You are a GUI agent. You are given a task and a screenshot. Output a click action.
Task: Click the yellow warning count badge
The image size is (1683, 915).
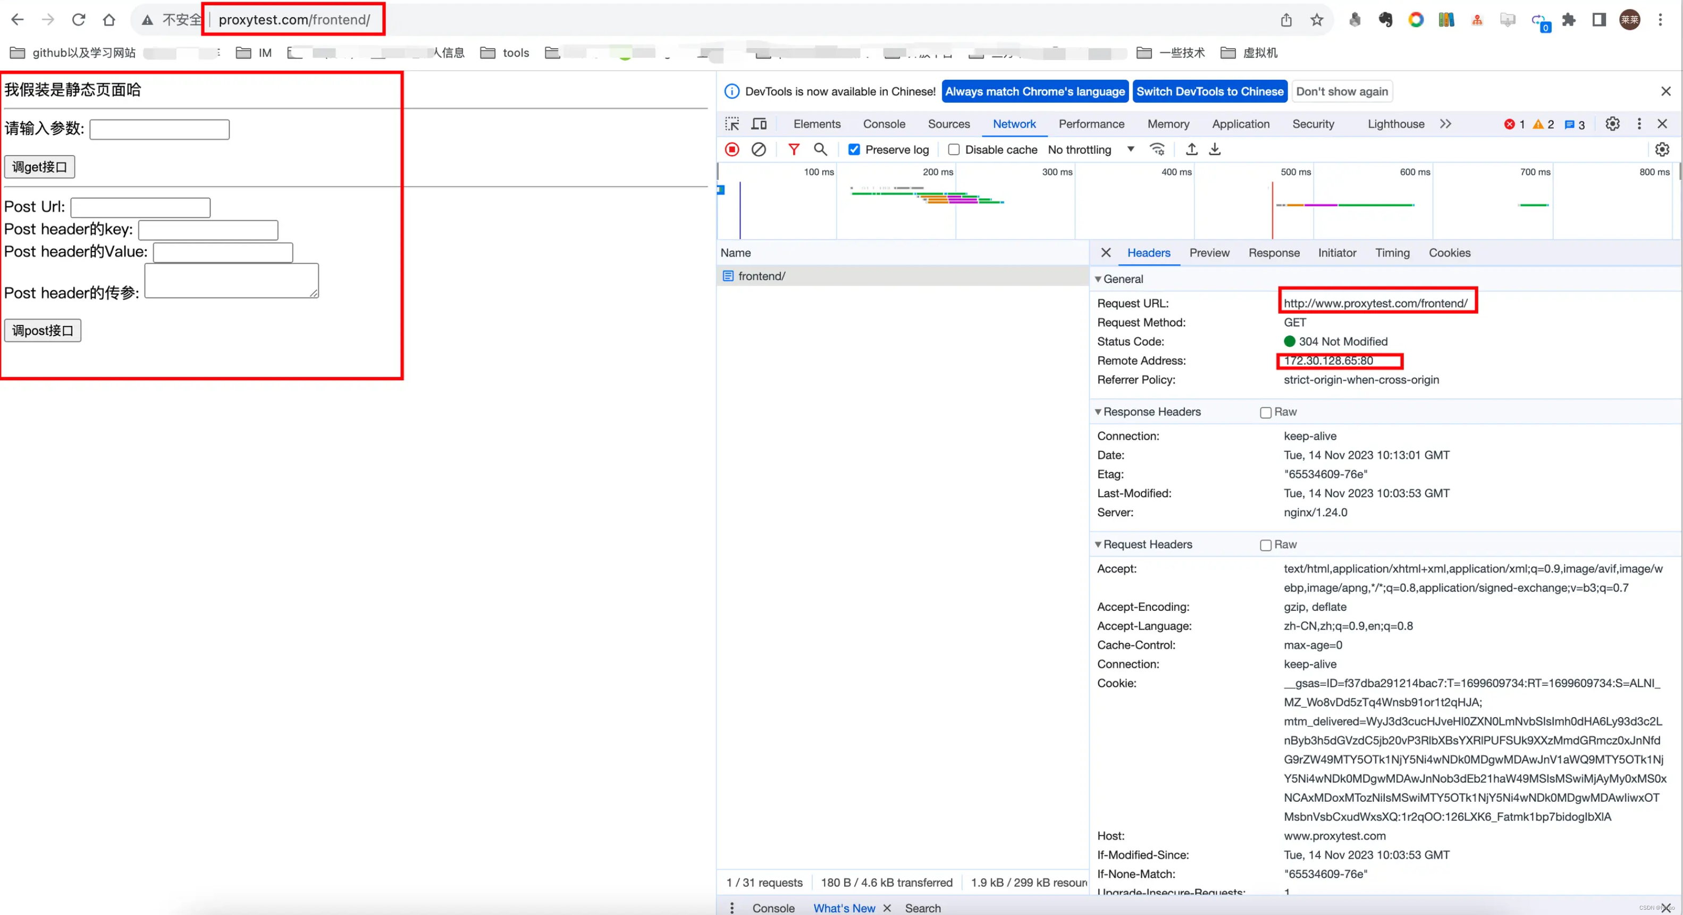click(1543, 124)
